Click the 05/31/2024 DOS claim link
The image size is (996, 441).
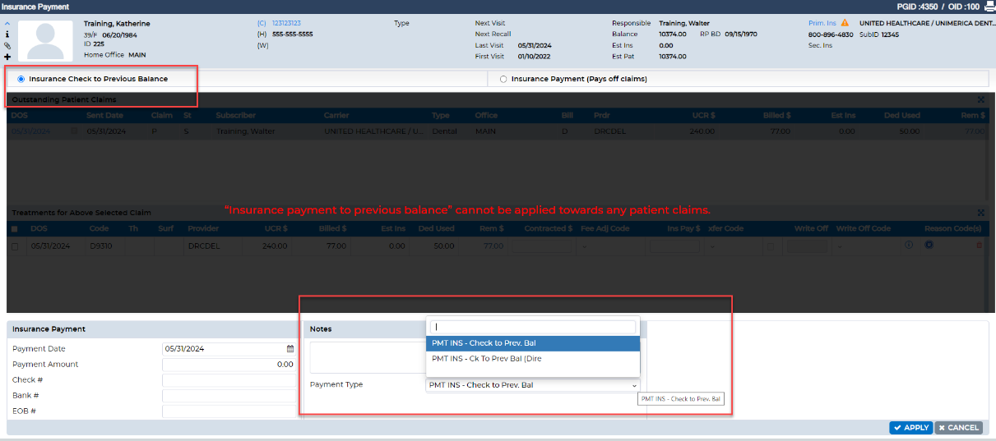(x=30, y=131)
